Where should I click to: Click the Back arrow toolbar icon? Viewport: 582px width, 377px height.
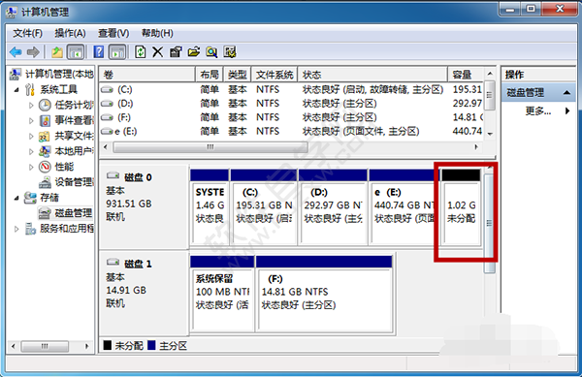coord(16,52)
